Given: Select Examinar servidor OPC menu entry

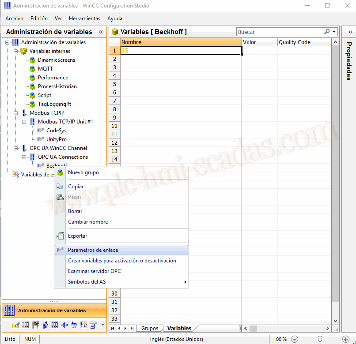Looking at the screenshot, I should 94,271.
